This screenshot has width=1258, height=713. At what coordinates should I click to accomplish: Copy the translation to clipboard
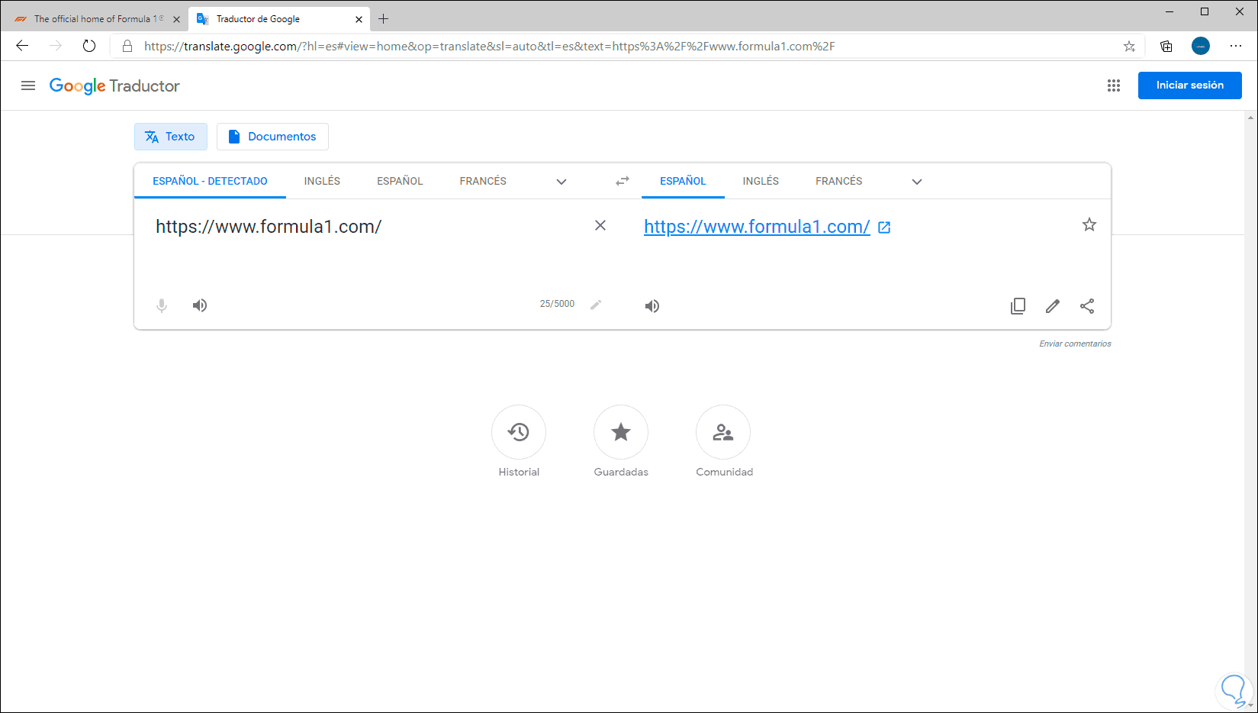[1018, 306]
